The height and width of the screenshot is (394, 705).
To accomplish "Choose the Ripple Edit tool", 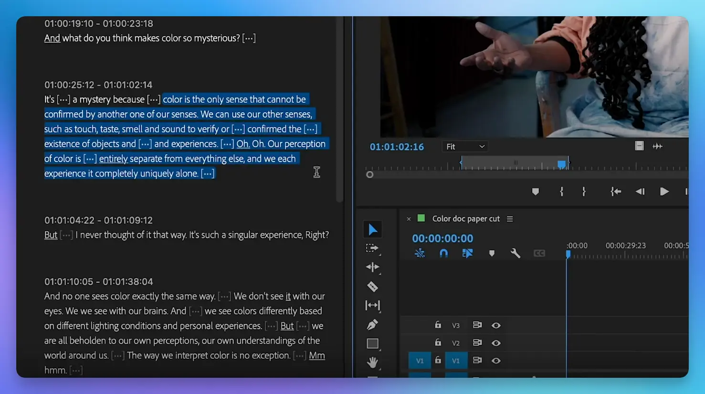I will 372,267.
